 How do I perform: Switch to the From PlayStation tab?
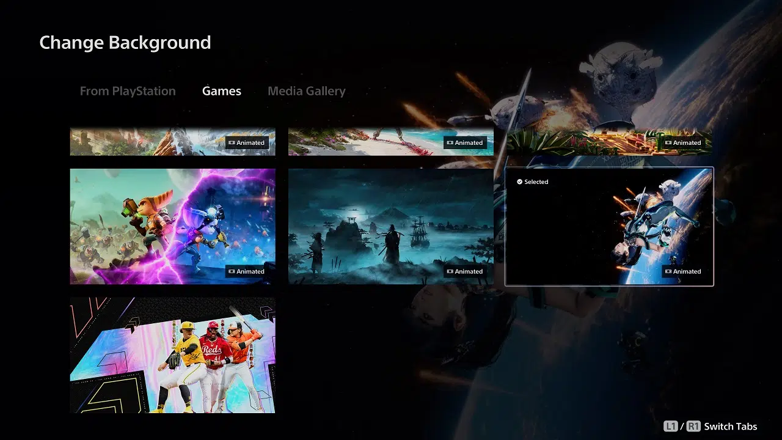pyautogui.click(x=128, y=91)
